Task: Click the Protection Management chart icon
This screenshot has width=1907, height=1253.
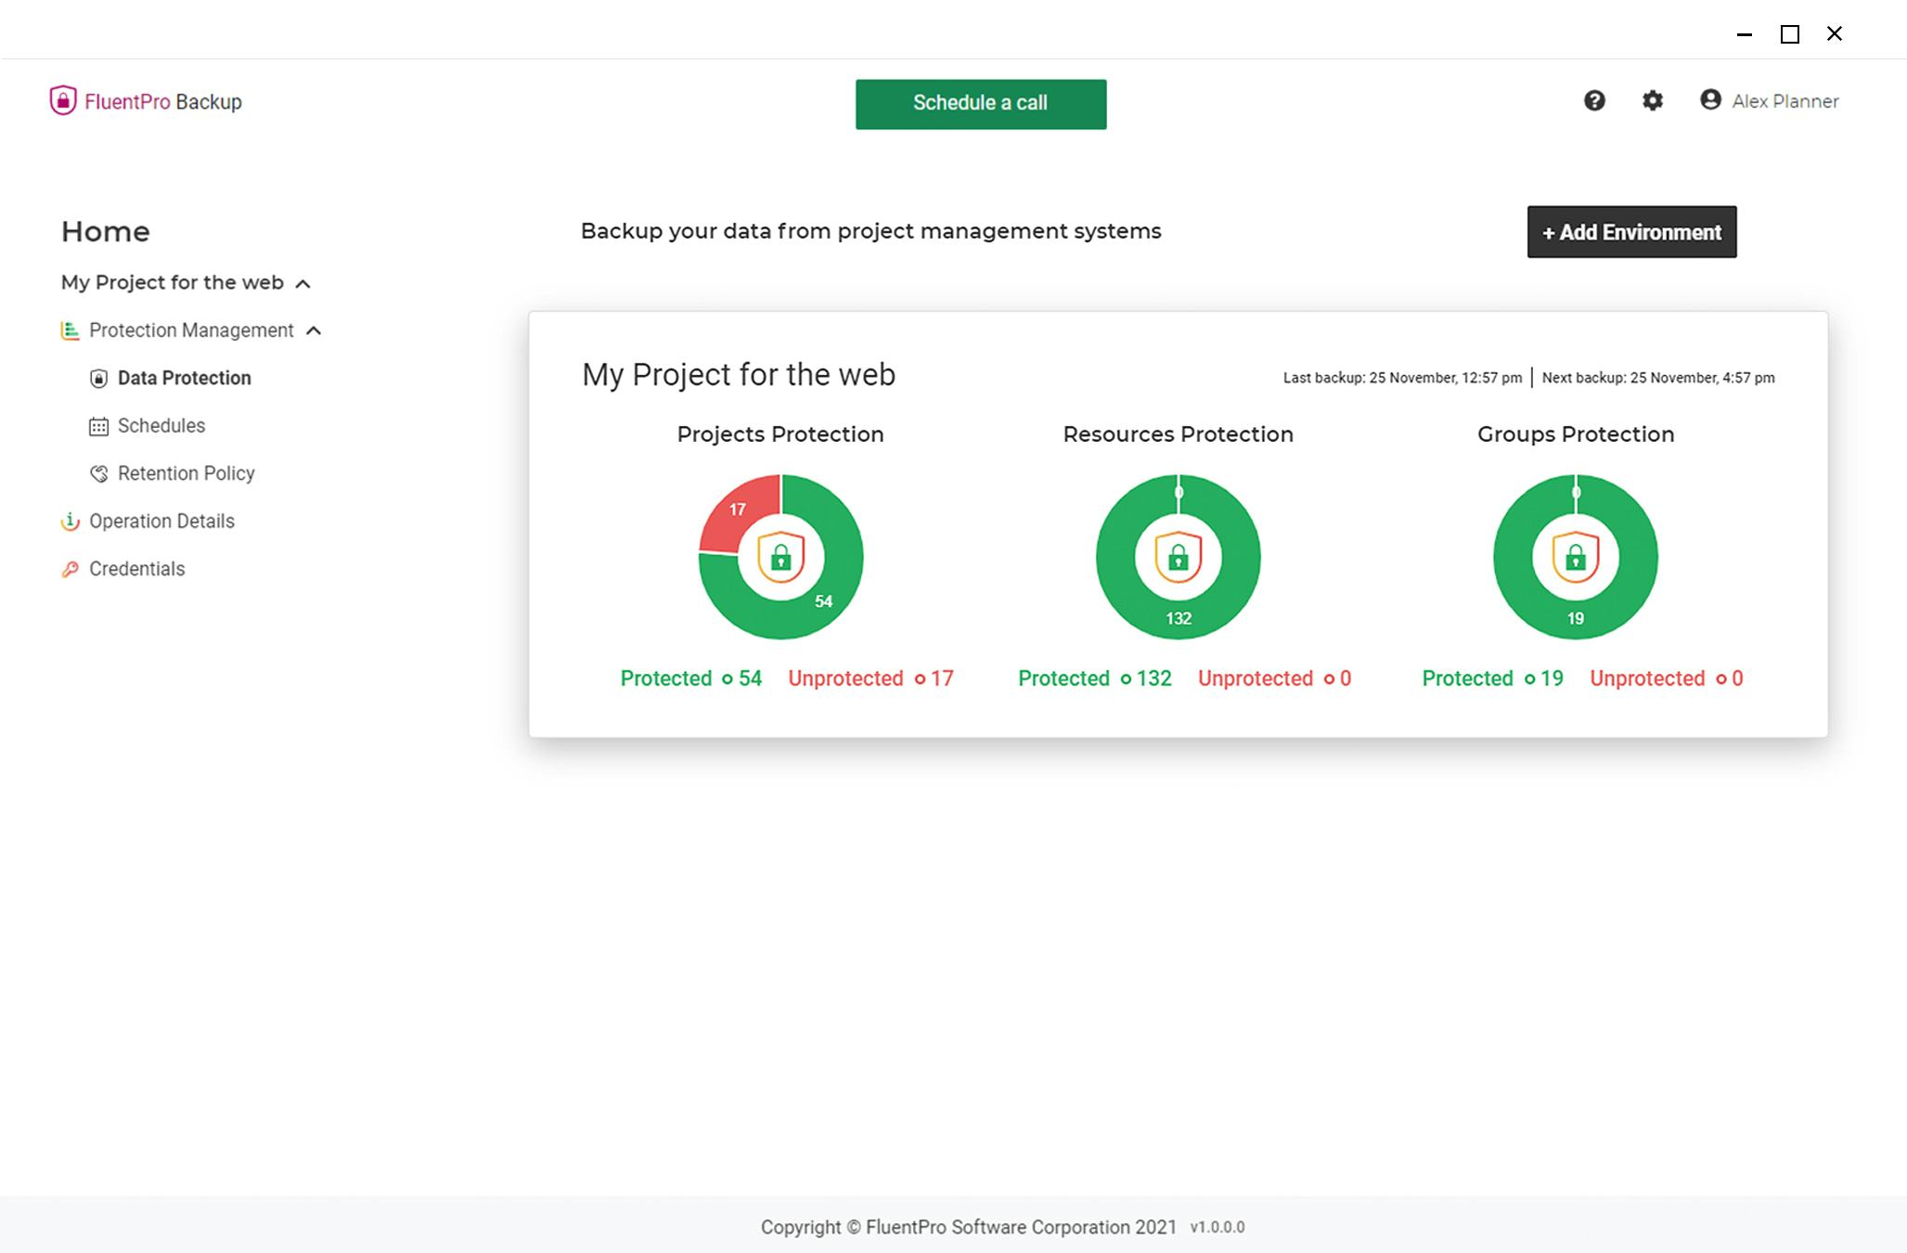Action: click(x=69, y=329)
